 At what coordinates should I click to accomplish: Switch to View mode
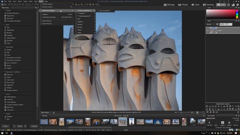[195, 5]
